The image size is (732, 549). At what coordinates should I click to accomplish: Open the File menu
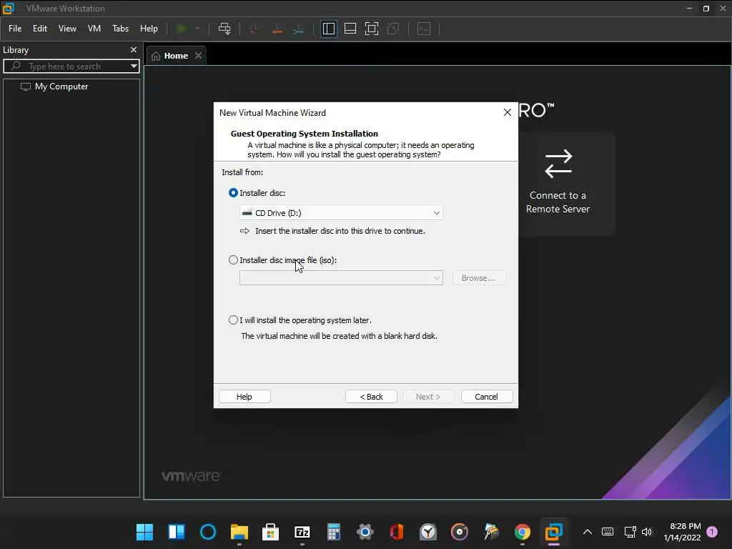pos(15,29)
